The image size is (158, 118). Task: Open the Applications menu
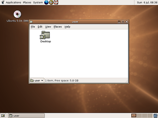coord(13,2)
